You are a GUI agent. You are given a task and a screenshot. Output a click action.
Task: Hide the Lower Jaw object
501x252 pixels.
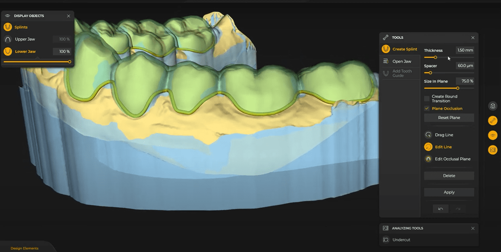pyautogui.click(x=8, y=52)
